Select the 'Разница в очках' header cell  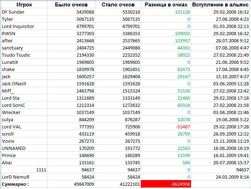(166, 5)
